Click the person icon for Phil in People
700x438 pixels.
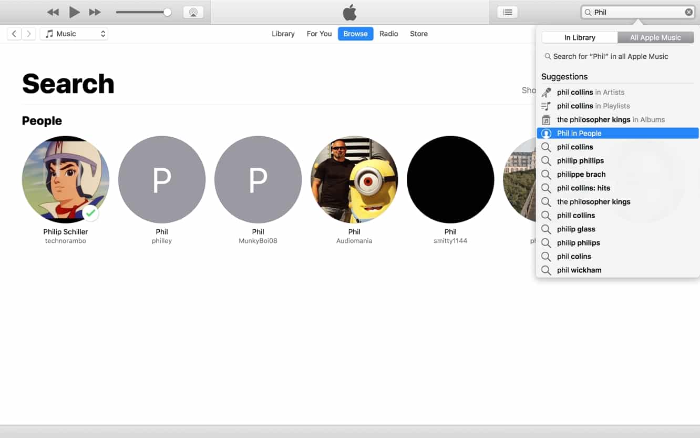(546, 133)
